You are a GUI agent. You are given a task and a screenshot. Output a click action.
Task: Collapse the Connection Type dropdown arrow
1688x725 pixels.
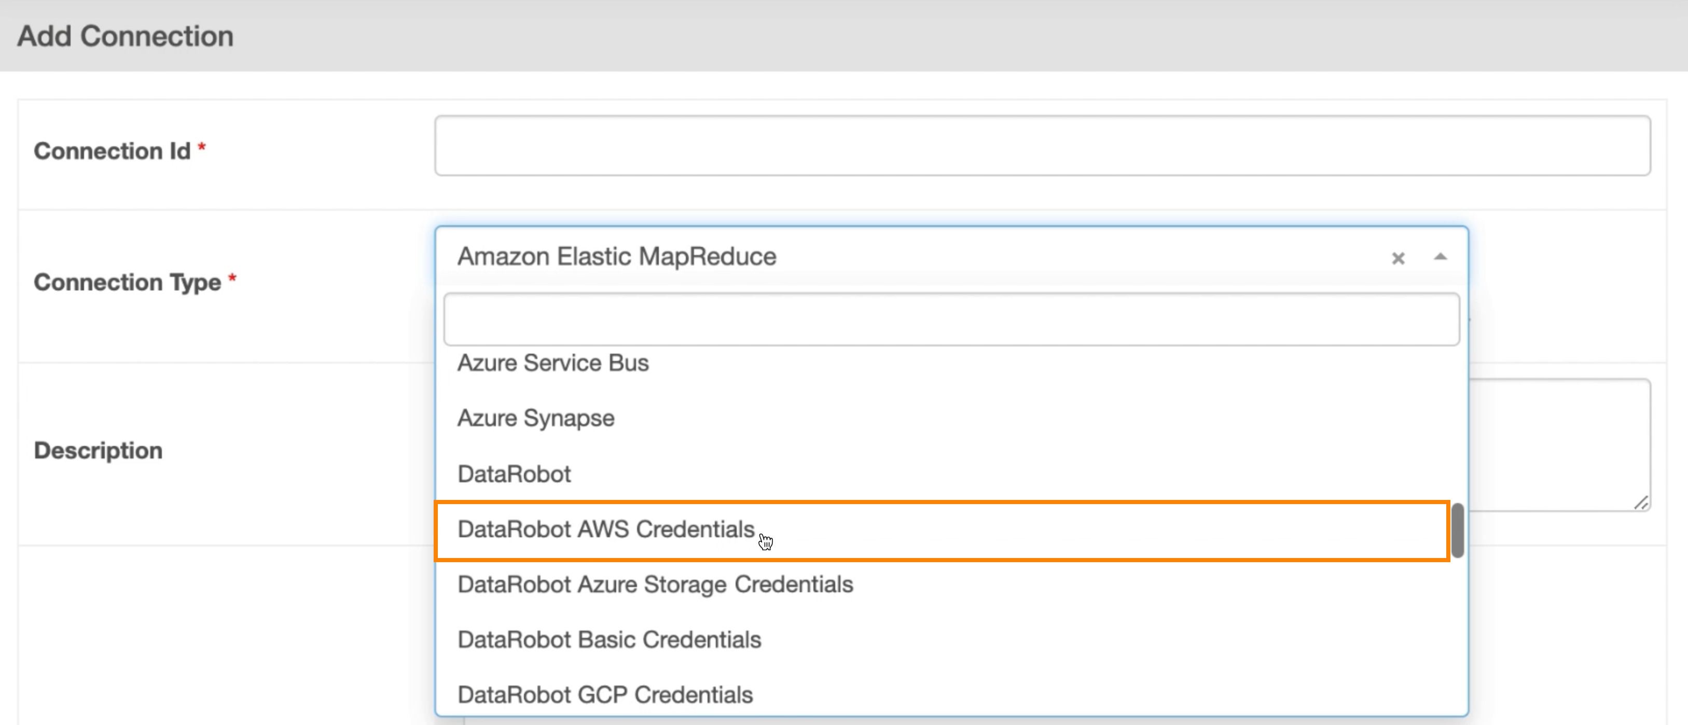[1440, 257]
